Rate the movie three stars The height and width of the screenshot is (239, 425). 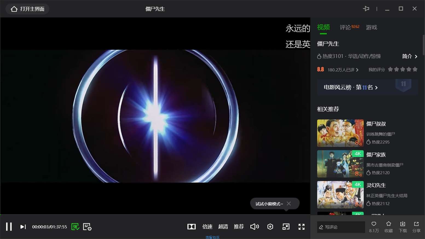pyautogui.click(x=403, y=69)
